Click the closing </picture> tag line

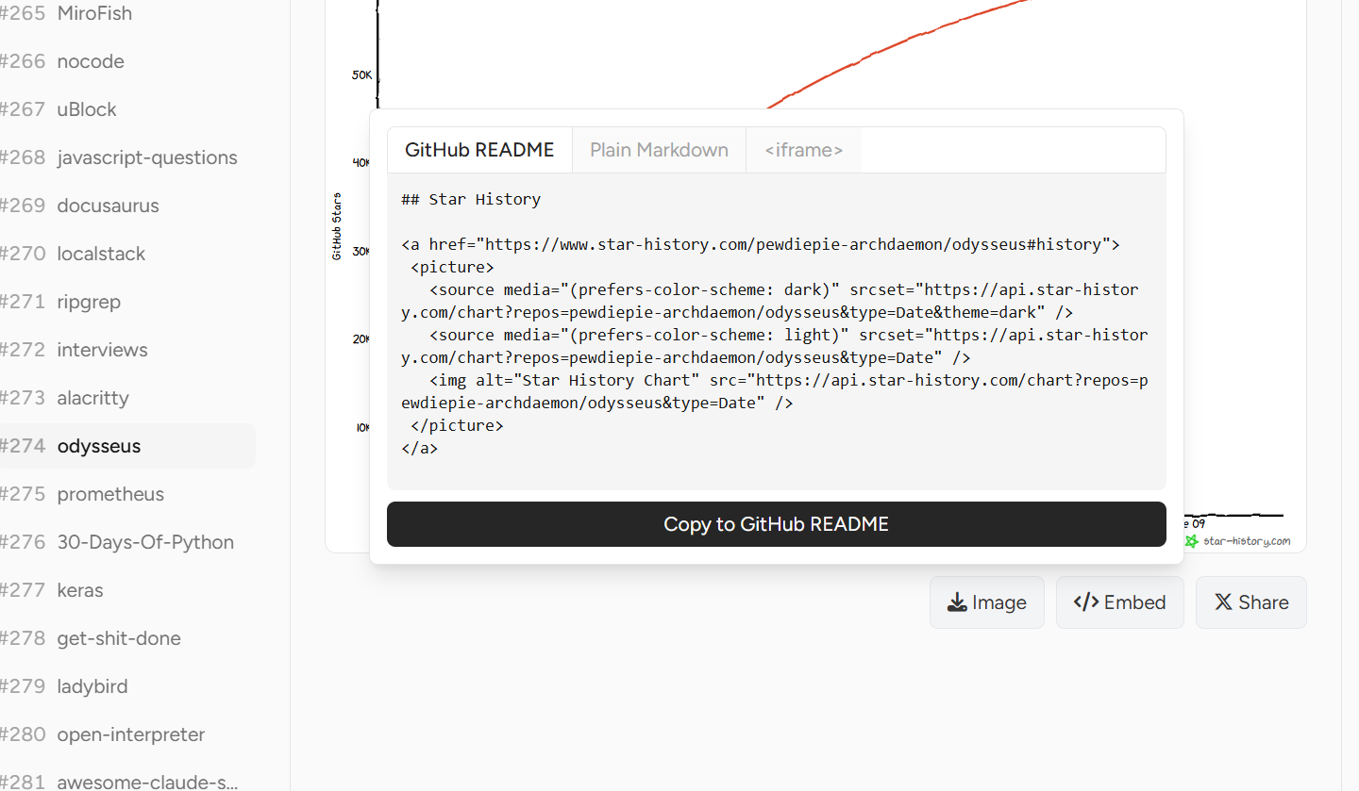pos(457,425)
